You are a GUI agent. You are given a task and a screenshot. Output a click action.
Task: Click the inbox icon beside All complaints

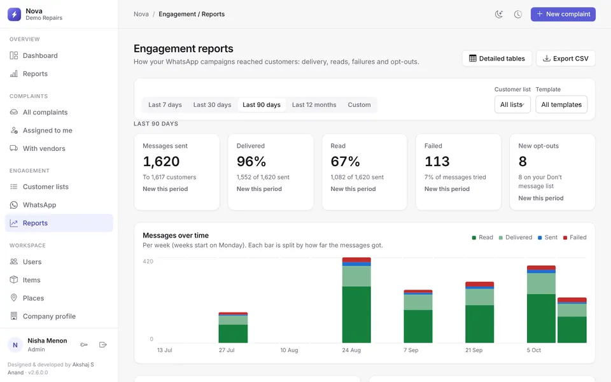click(x=13, y=112)
